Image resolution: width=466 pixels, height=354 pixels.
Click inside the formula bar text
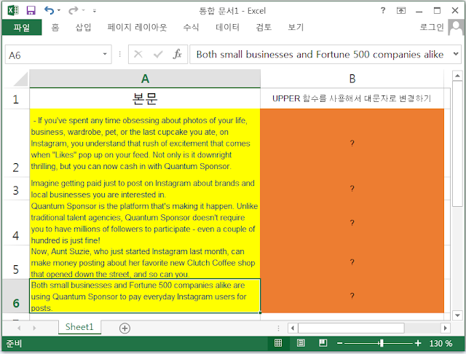coord(320,55)
